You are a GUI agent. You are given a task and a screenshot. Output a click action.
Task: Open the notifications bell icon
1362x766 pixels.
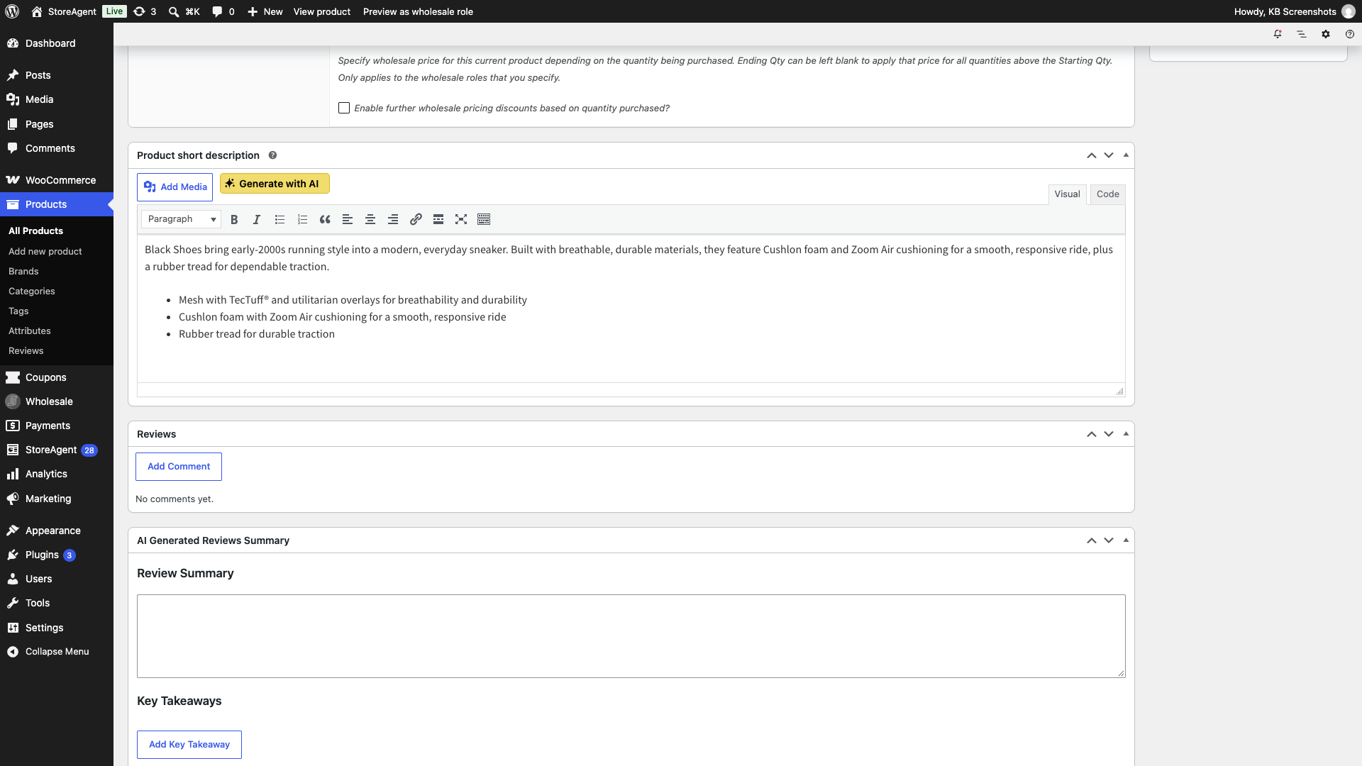tap(1278, 34)
